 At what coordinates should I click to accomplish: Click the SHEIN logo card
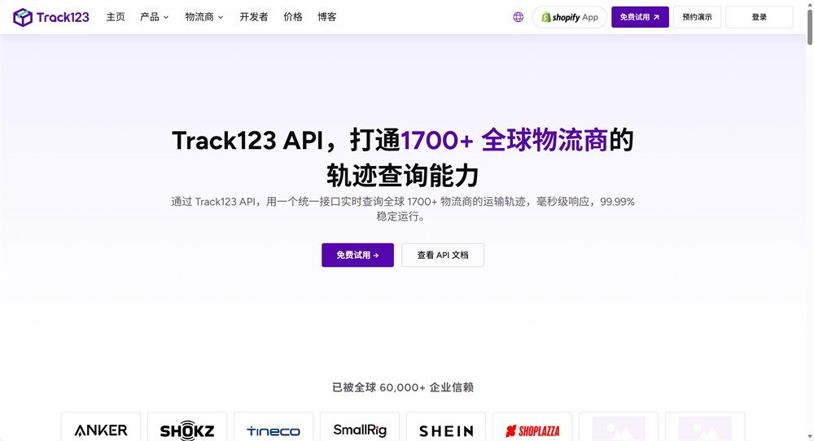click(446, 427)
